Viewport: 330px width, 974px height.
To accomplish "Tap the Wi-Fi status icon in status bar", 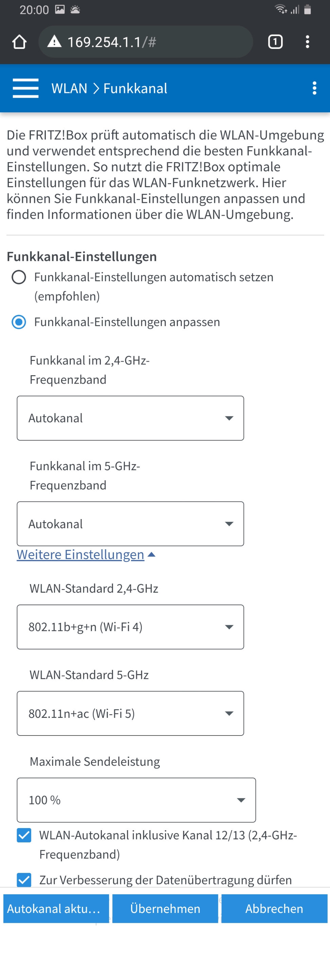I will 281,9.
